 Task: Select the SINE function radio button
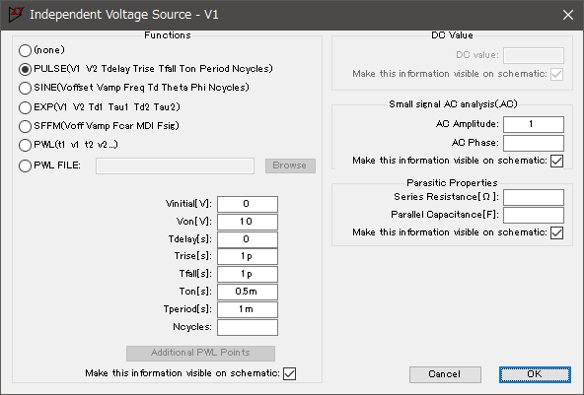click(x=25, y=88)
